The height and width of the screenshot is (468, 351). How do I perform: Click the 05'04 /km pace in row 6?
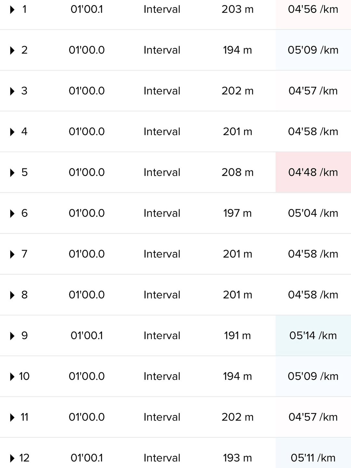313,213
